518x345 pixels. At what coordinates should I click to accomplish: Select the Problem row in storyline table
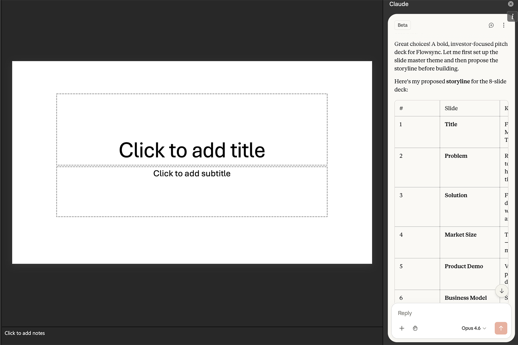point(456,156)
